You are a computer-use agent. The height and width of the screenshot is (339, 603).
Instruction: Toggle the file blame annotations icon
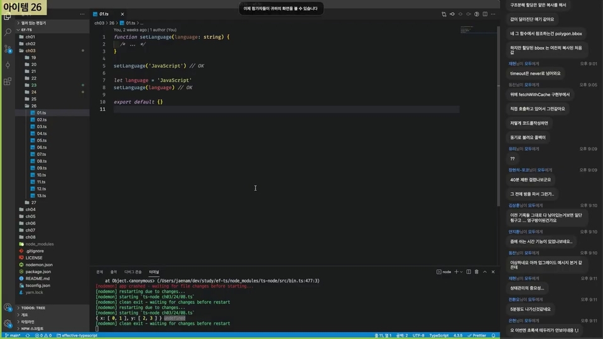tap(477, 14)
